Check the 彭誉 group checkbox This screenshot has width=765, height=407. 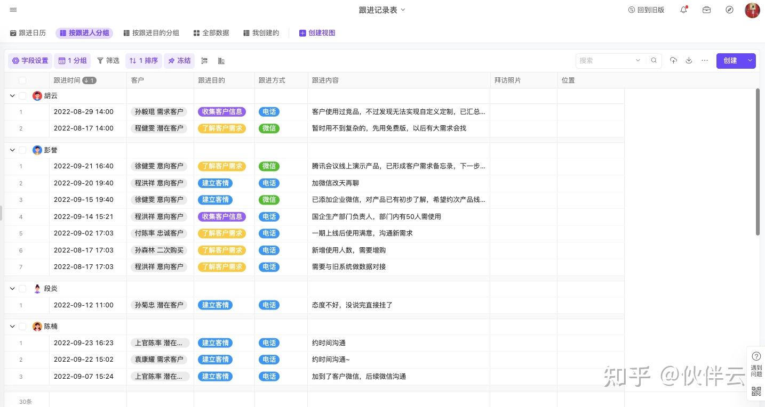click(22, 150)
